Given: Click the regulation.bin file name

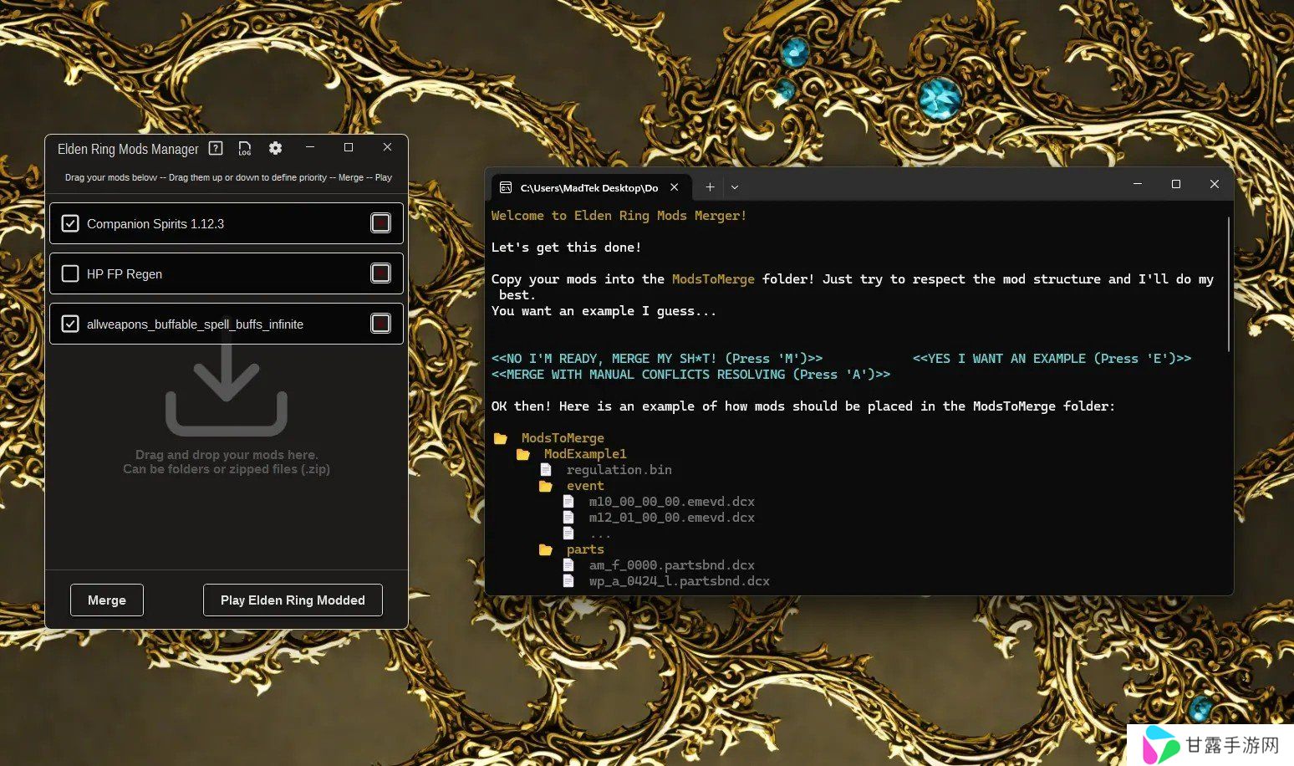Looking at the screenshot, I should pyautogui.click(x=619, y=470).
